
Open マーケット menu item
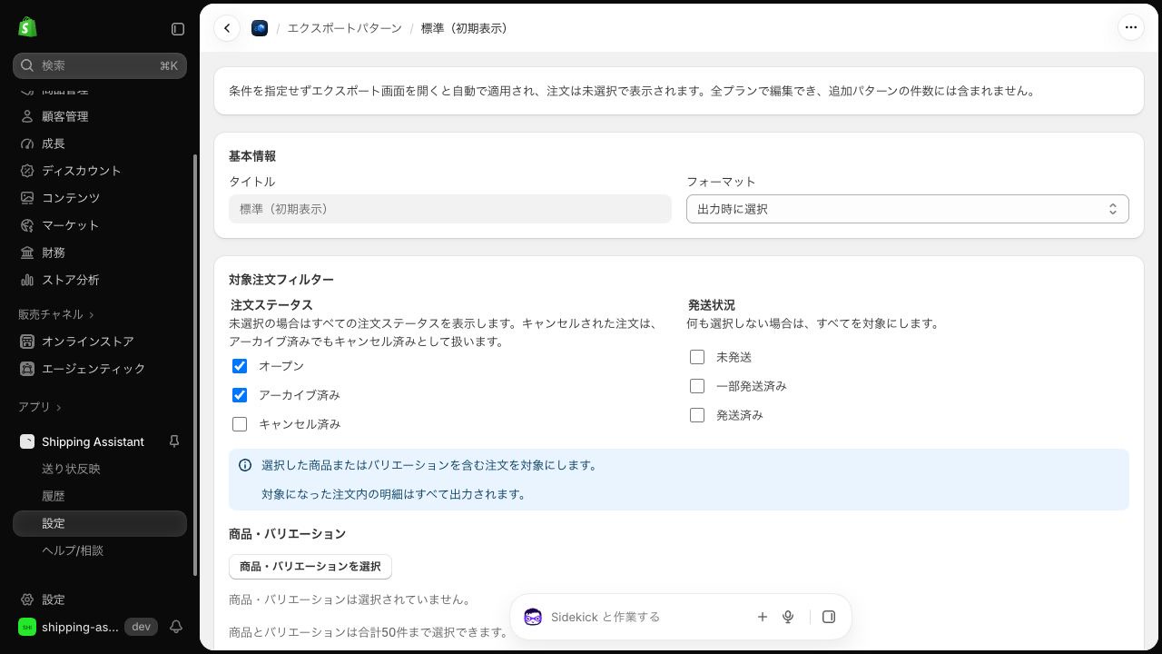tap(100, 225)
